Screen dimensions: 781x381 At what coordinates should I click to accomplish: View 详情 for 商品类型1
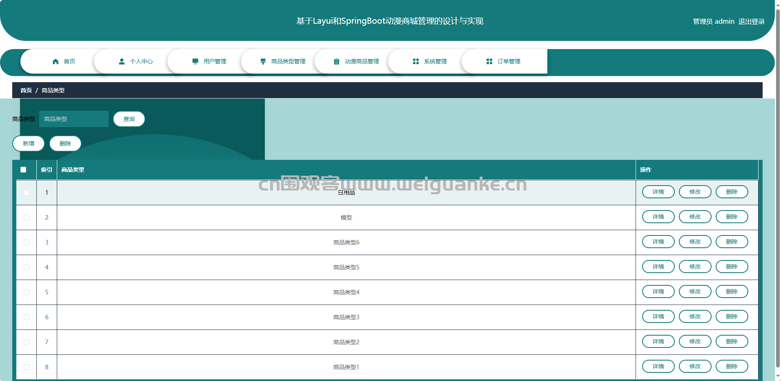tap(658, 366)
